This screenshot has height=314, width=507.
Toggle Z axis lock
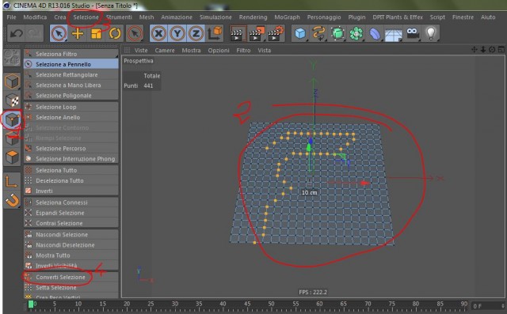tap(196, 33)
